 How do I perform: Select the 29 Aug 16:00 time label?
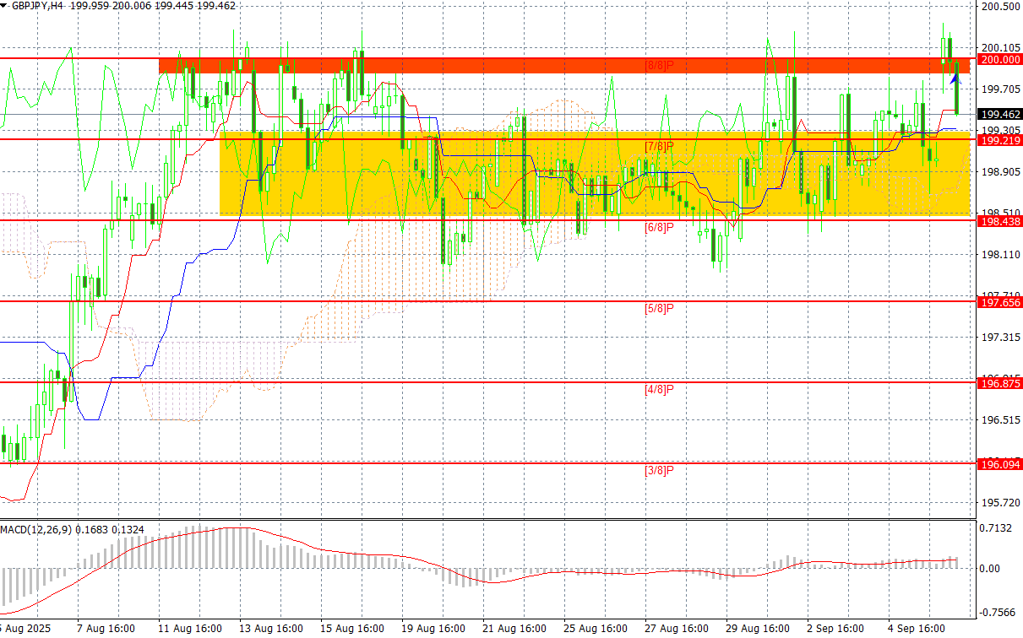coord(759,630)
